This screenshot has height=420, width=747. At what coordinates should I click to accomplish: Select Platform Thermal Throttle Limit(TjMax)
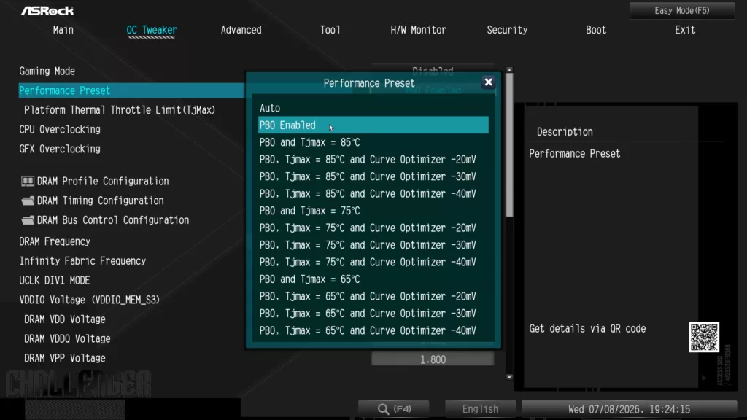120,110
